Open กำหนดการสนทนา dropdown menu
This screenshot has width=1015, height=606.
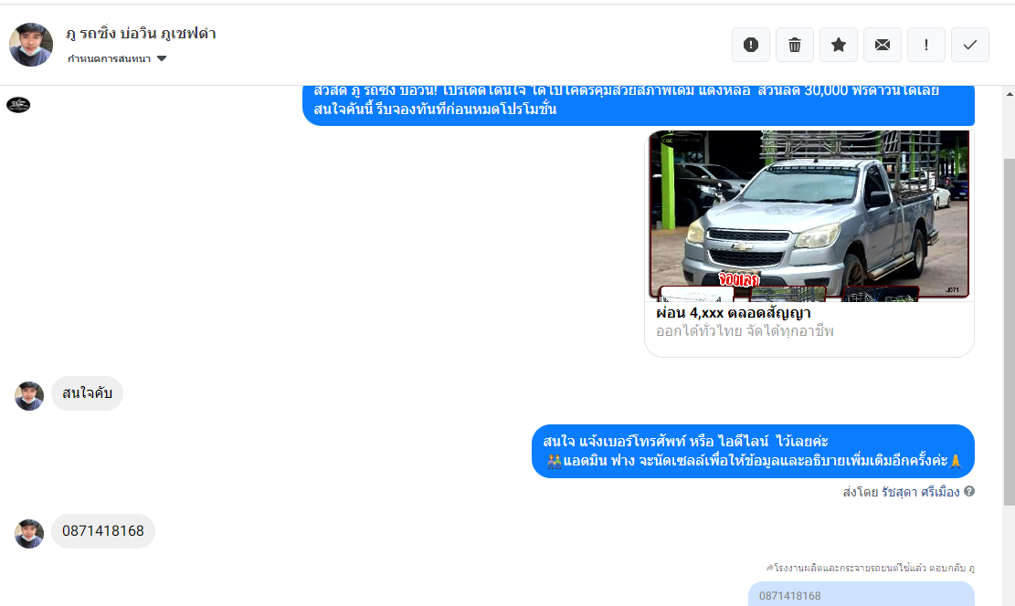click(x=110, y=59)
